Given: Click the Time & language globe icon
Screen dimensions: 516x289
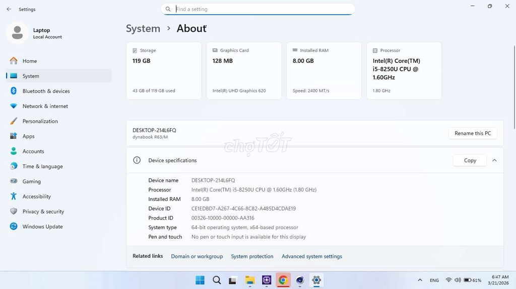Looking at the screenshot, I should (x=14, y=166).
